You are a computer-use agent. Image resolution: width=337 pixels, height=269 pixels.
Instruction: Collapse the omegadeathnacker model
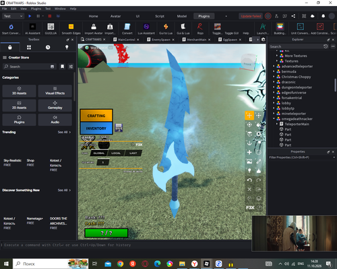274,119
